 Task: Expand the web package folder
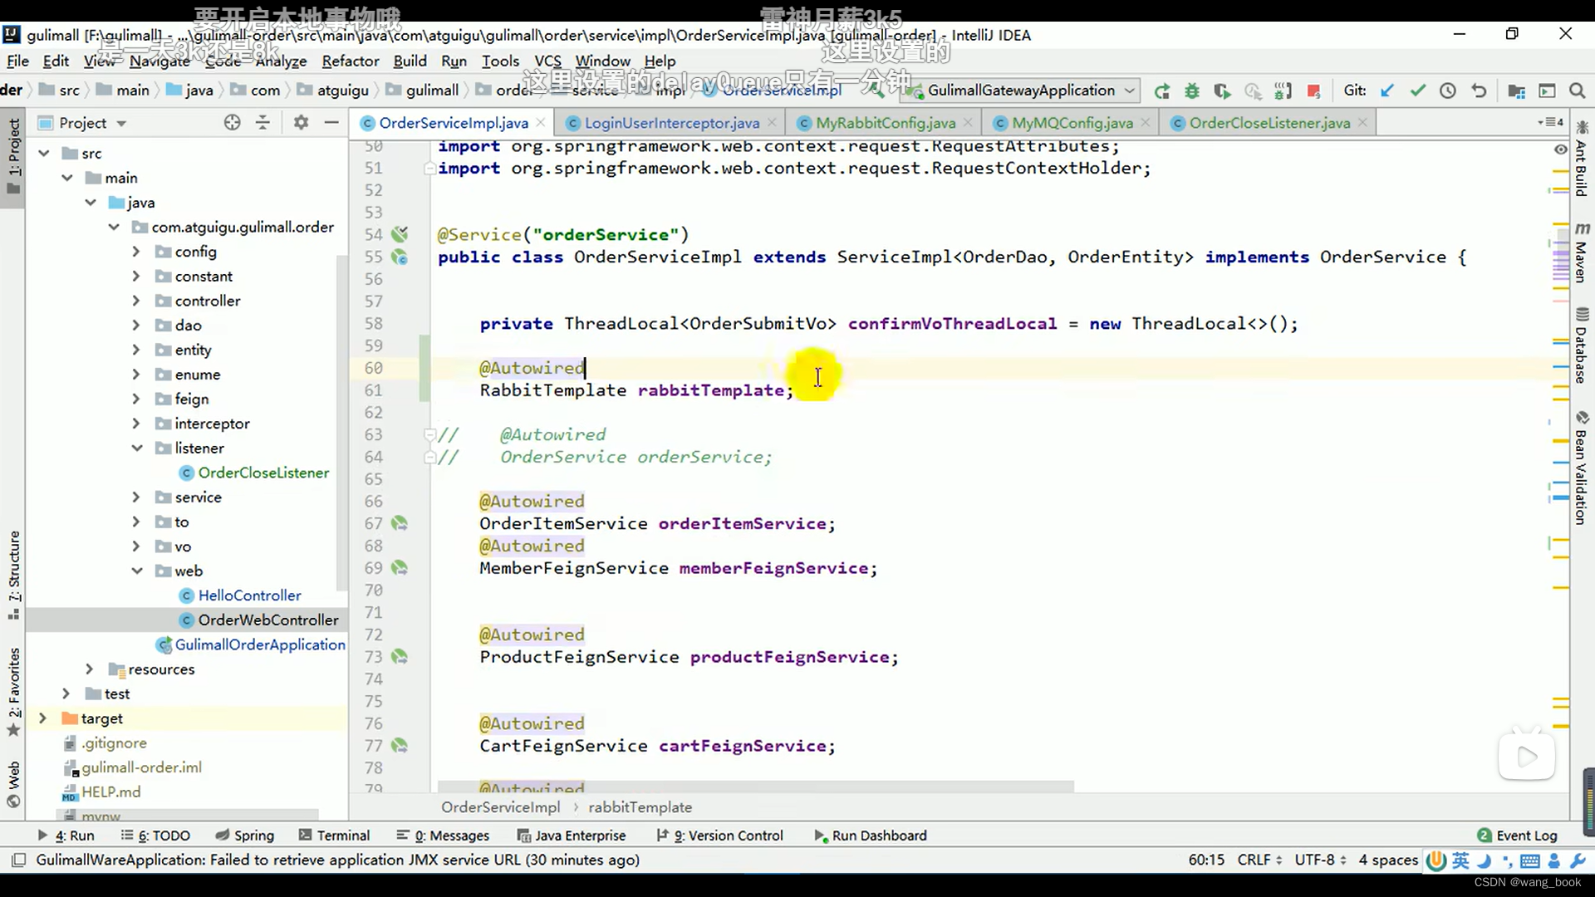tap(136, 570)
